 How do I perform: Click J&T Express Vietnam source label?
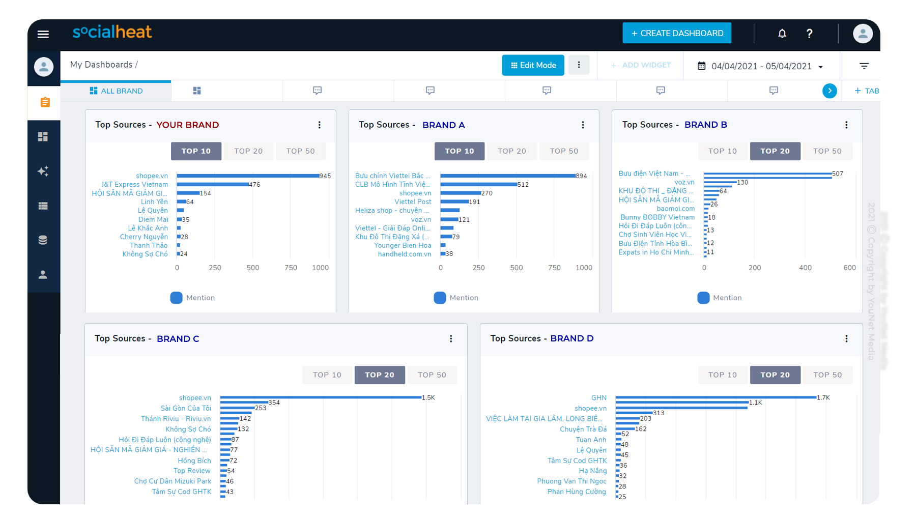[134, 185]
